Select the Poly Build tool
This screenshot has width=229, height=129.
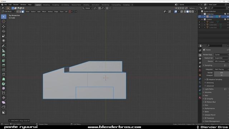tap(4, 79)
